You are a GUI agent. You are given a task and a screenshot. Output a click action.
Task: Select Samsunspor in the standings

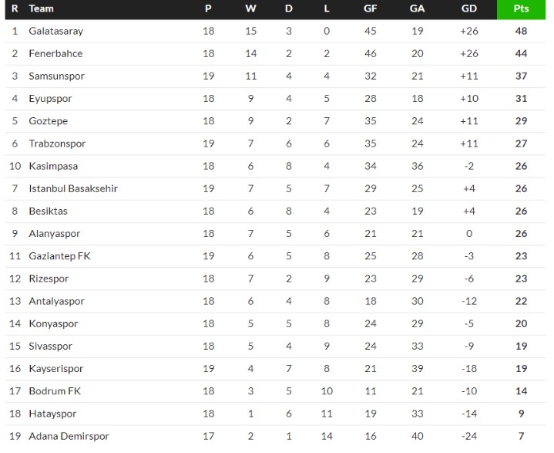pos(56,76)
